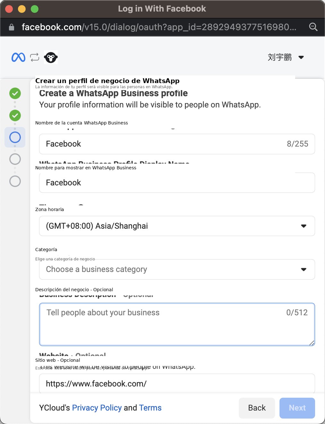Viewport: 325px width, 424px height.
Task: Click the Back button
Action: 257,408
